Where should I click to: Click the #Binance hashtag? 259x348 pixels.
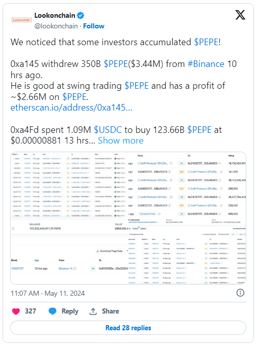[x=206, y=64]
